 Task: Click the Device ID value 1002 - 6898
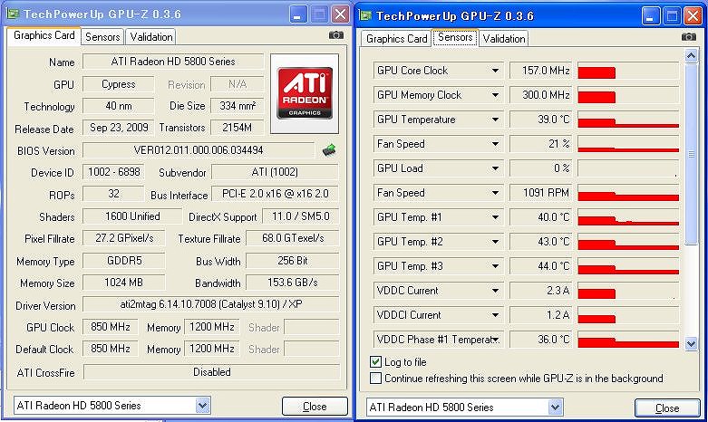tap(114, 172)
